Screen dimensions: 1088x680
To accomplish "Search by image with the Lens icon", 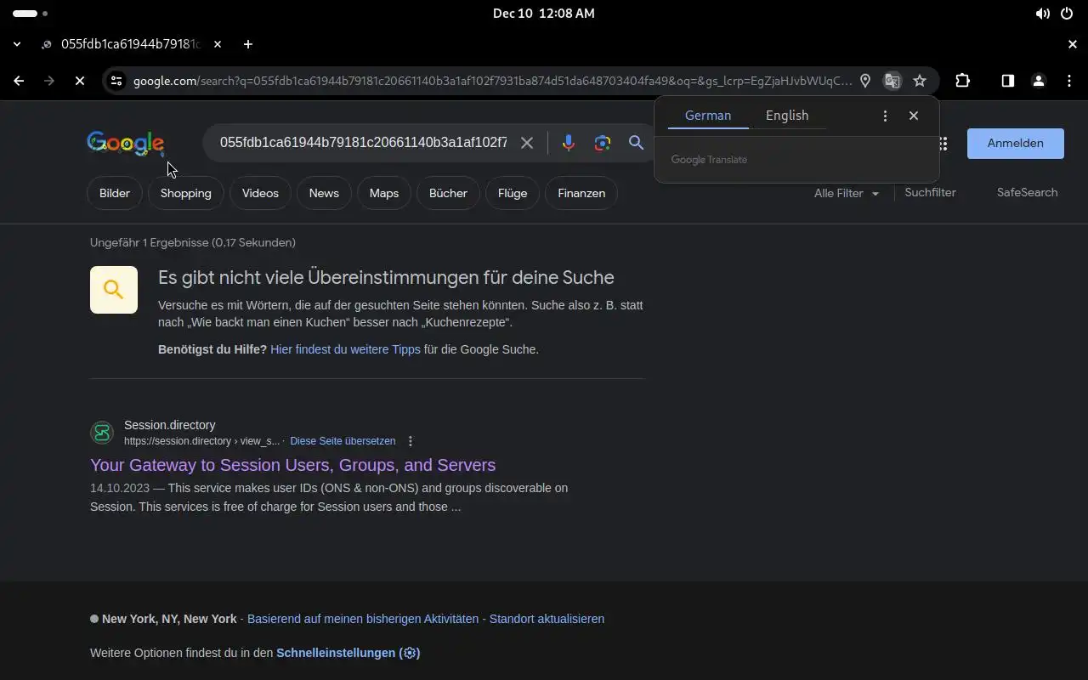I will [x=603, y=143].
